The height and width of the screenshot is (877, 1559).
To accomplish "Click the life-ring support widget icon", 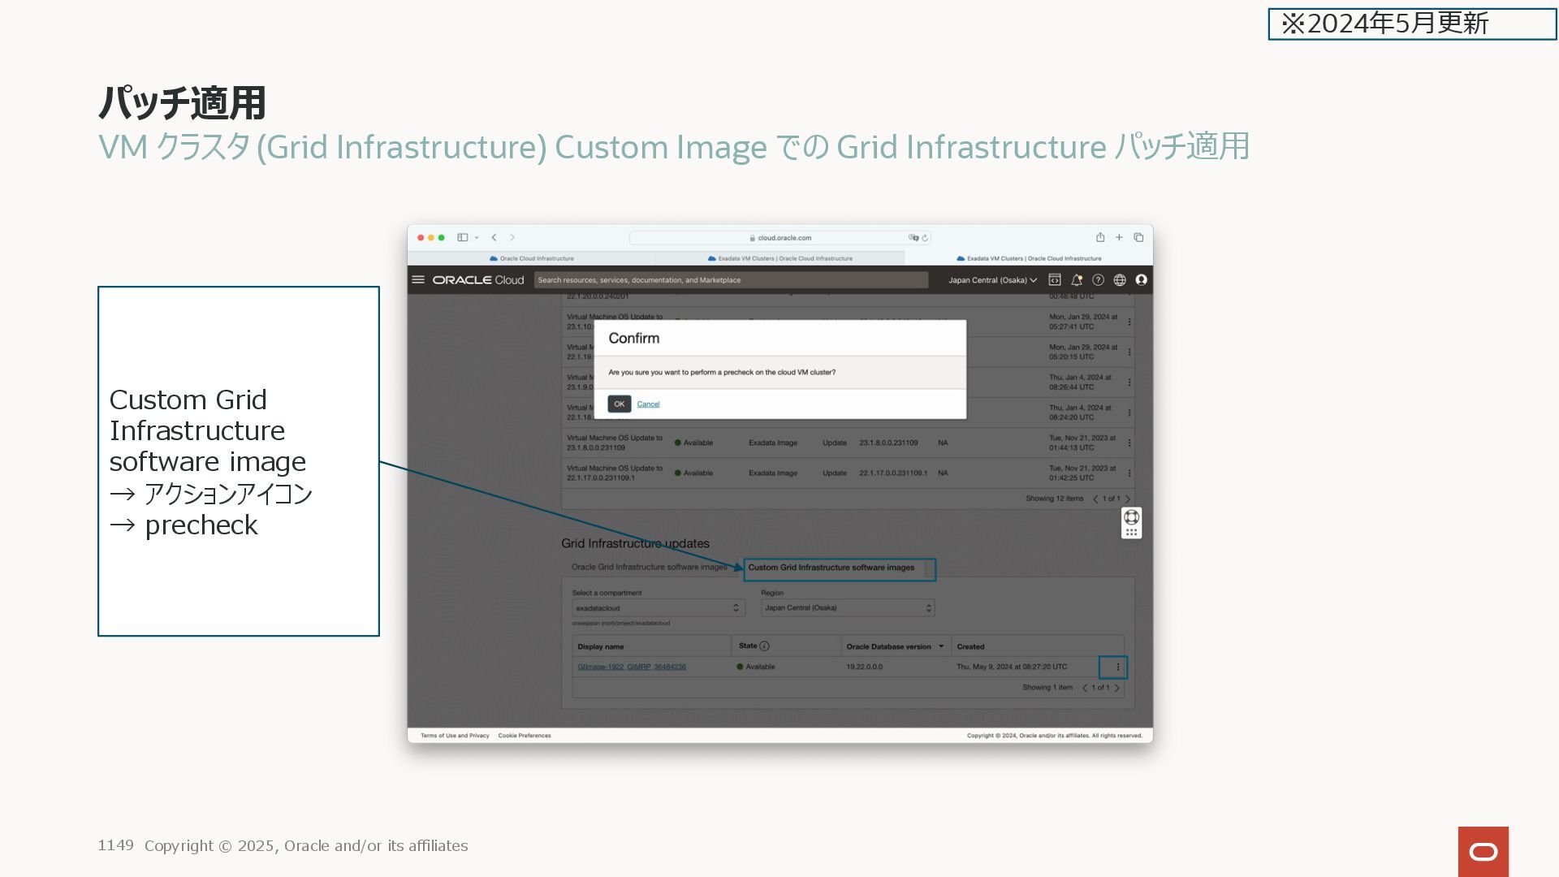I will [x=1131, y=517].
